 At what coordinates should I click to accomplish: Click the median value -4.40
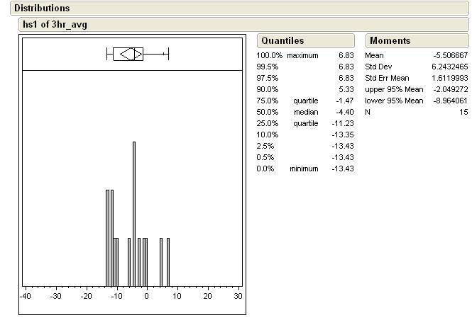[x=344, y=112]
